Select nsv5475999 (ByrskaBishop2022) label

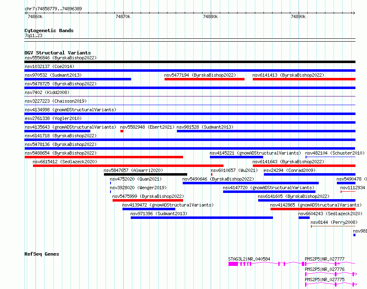pos(148,196)
